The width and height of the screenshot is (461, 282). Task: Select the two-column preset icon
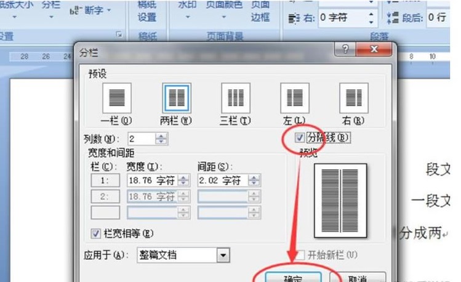(x=177, y=98)
